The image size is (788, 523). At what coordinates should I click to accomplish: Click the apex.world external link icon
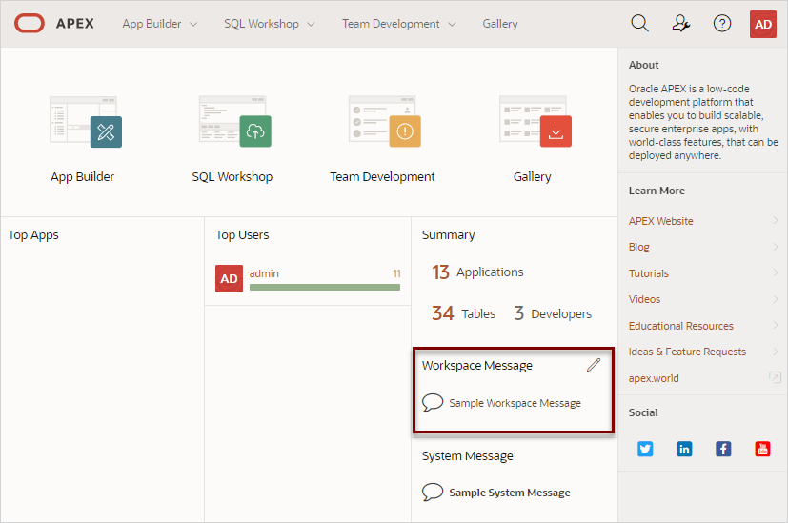click(x=775, y=377)
